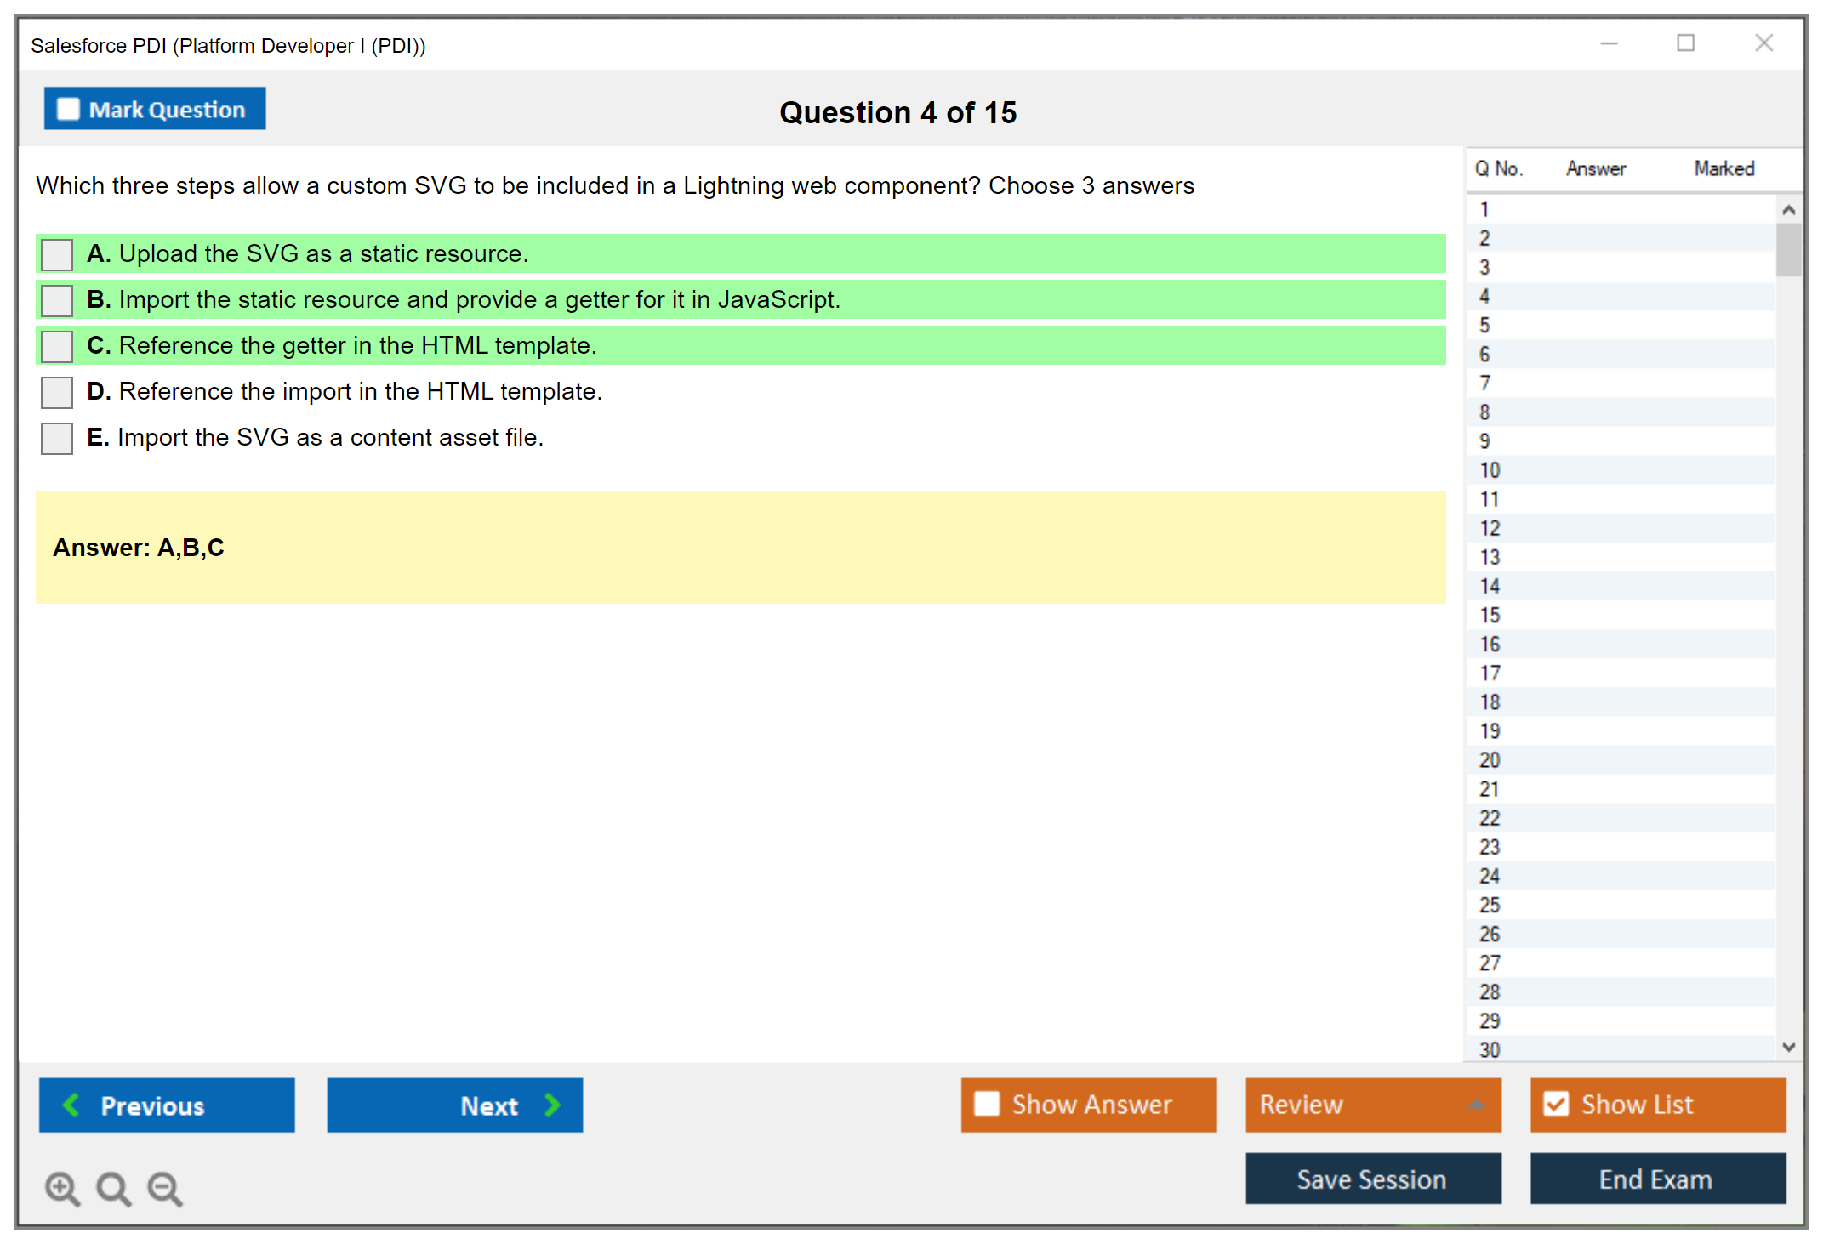Screen dimensions: 1829x1250
Task: Select question 10 in the list
Action: 1490,470
